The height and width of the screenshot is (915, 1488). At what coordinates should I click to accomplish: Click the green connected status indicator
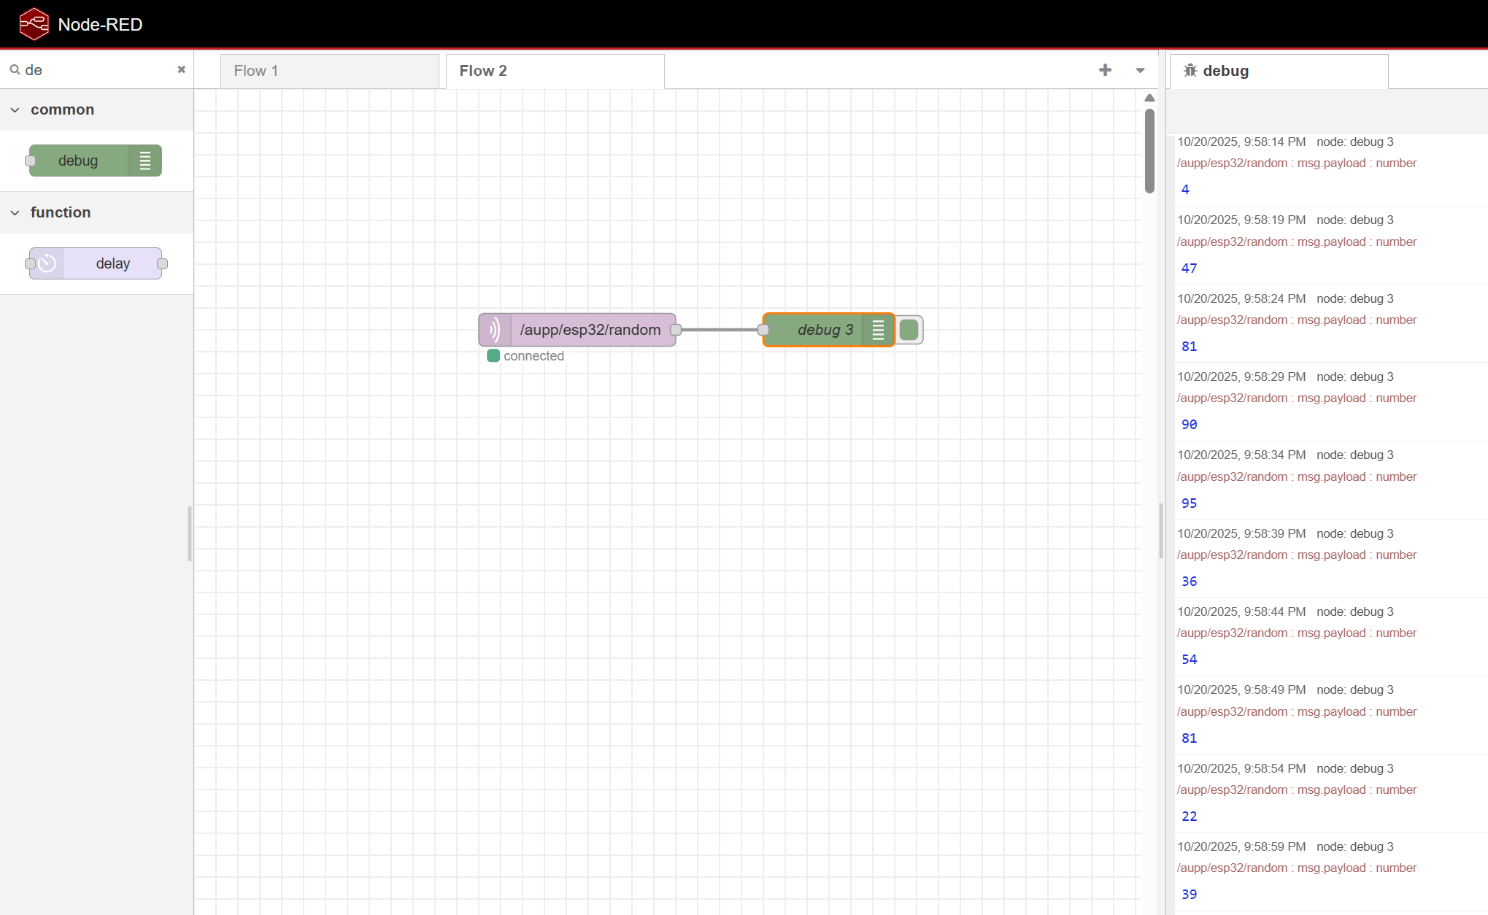coord(493,356)
